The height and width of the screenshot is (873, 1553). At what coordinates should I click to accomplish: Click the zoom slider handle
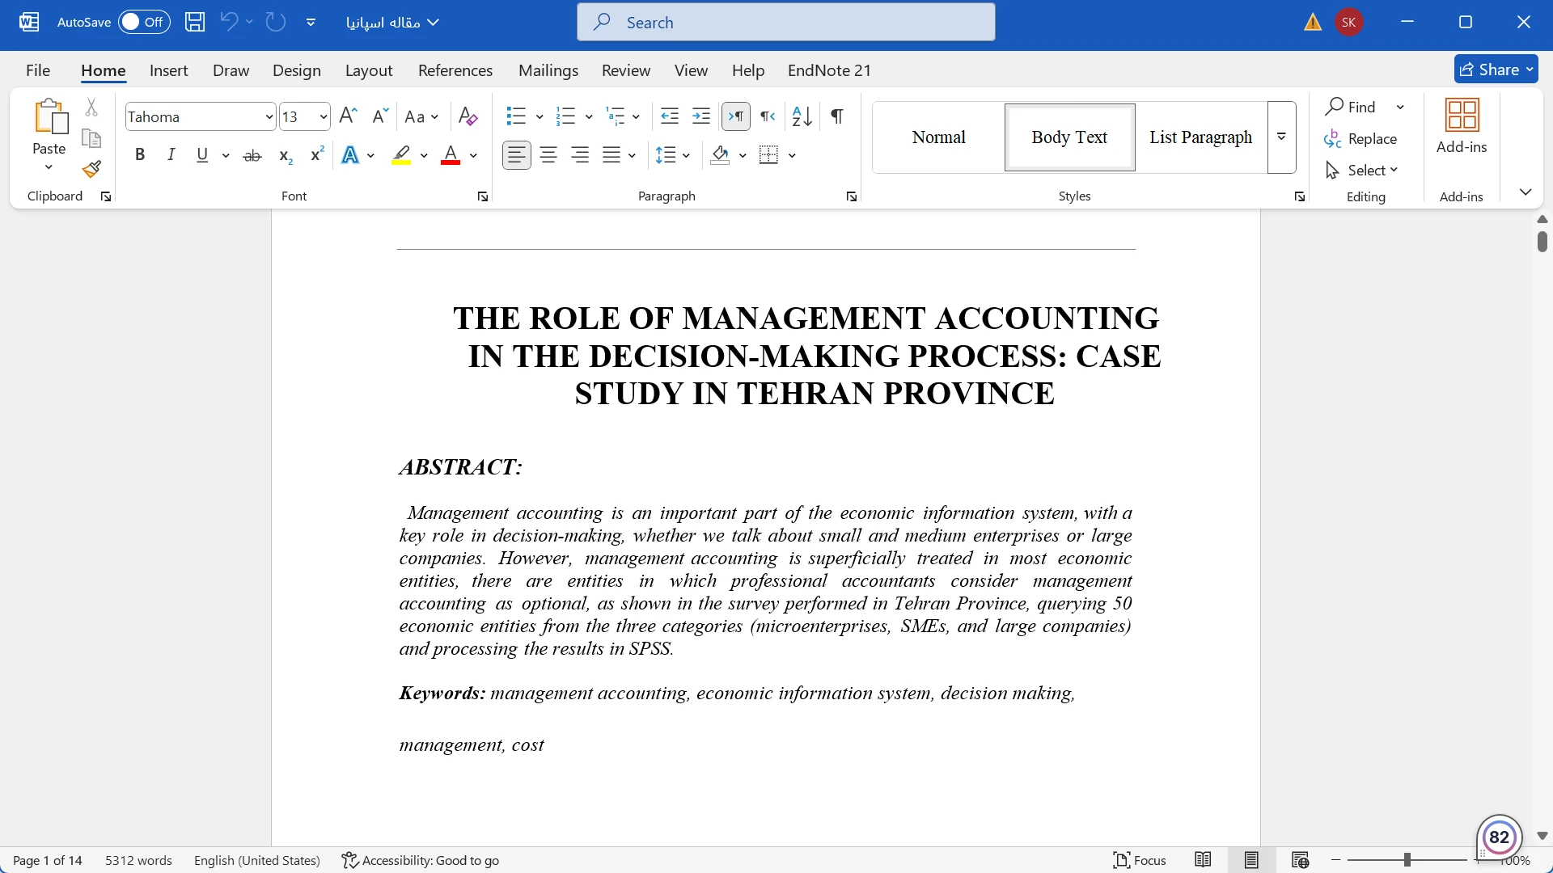pos(1407,860)
